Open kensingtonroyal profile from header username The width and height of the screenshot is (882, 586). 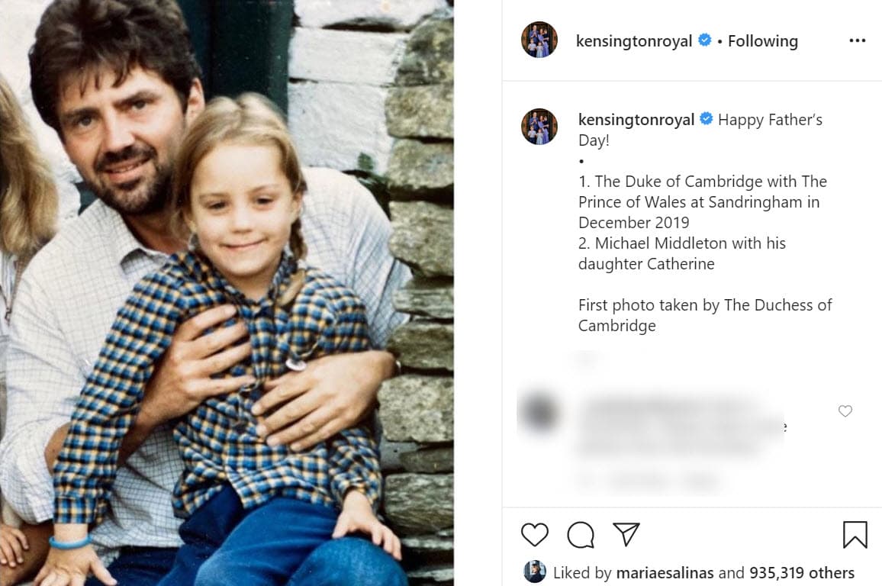[633, 41]
